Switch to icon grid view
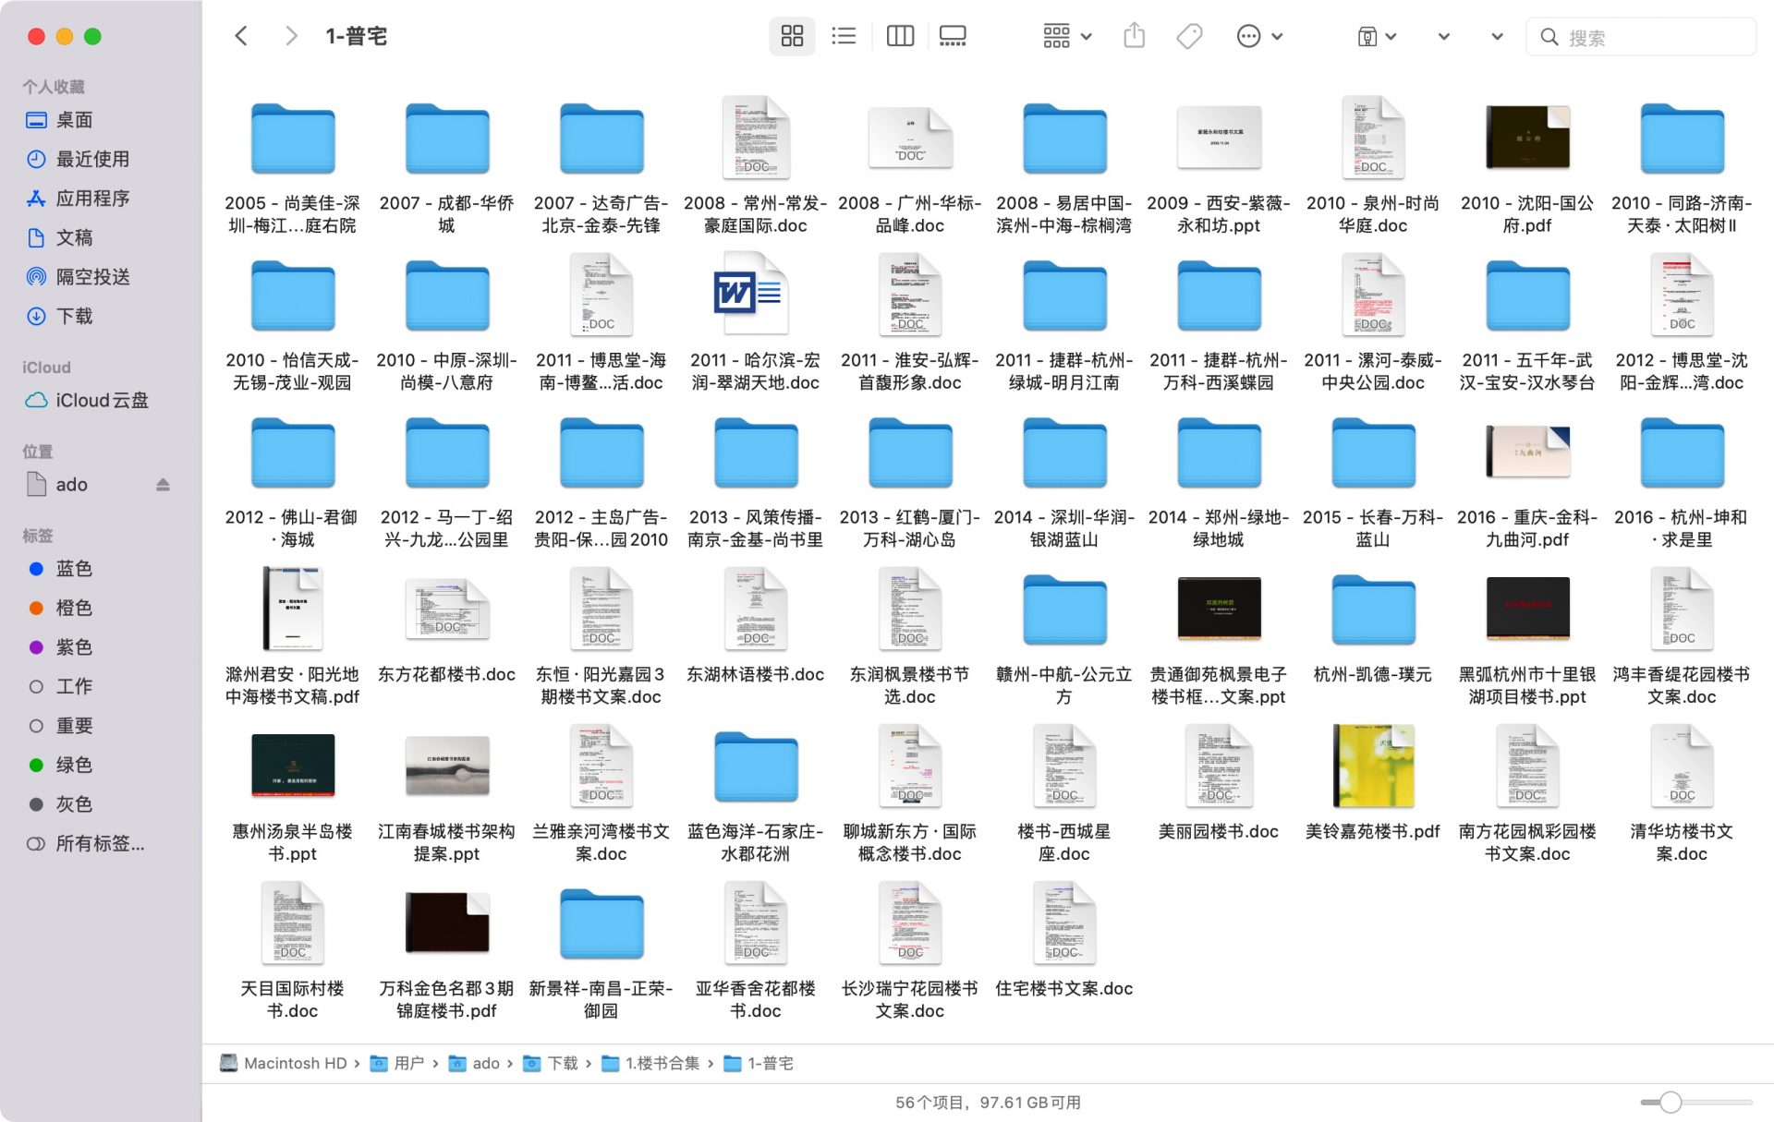Viewport: 1774px width, 1122px height. [792, 37]
